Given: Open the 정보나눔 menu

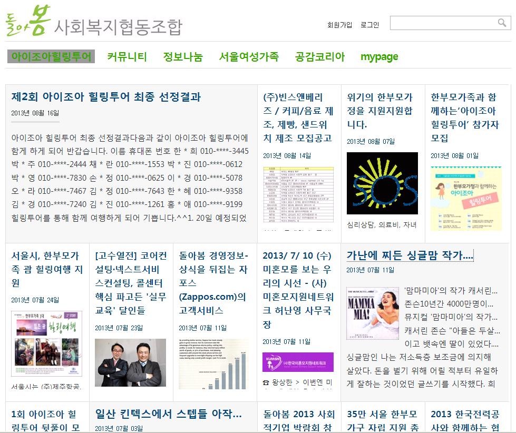Looking at the screenshot, I should click(183, 56).
